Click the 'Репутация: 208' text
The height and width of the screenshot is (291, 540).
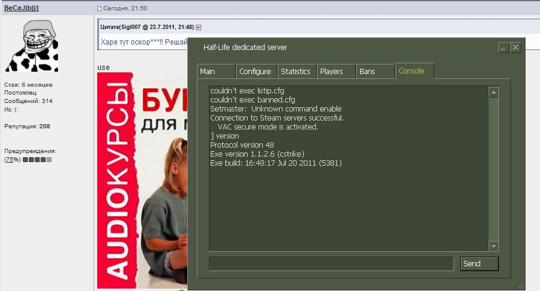27,127
